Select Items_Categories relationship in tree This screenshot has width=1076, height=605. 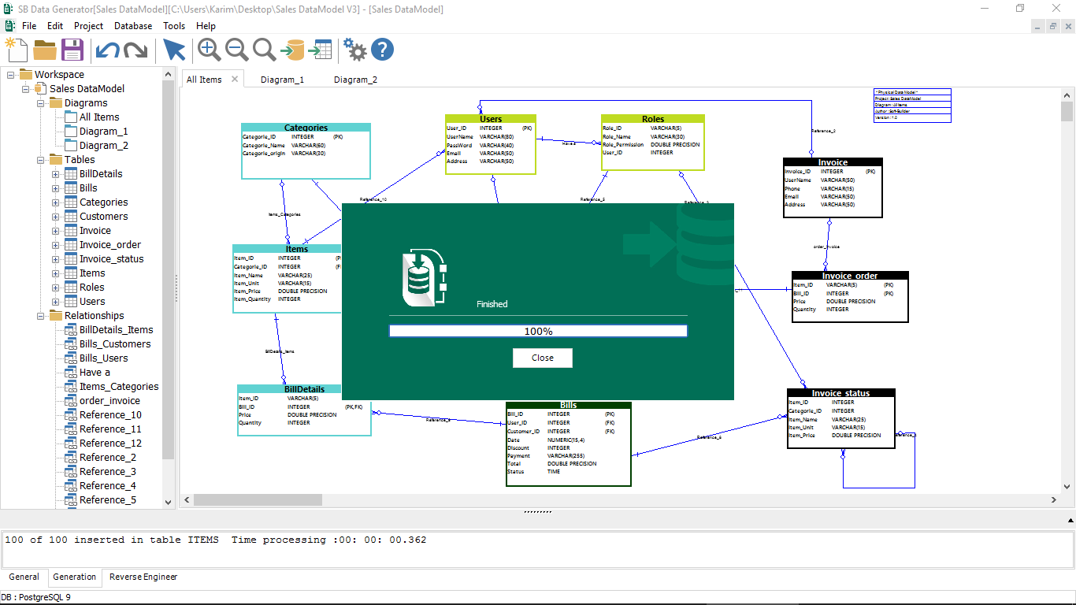[x=119, y=387]
